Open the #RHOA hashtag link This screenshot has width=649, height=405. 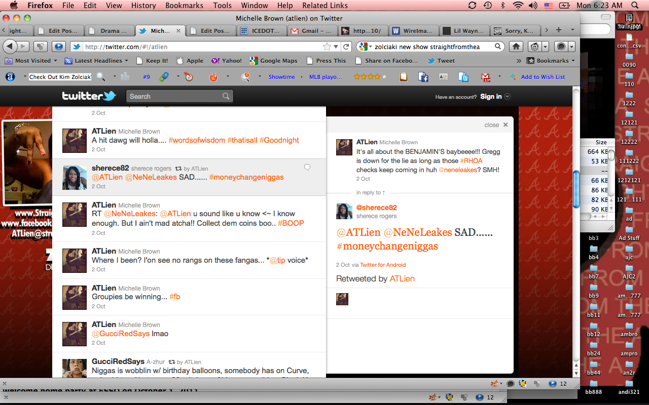(x=471, y=160)
